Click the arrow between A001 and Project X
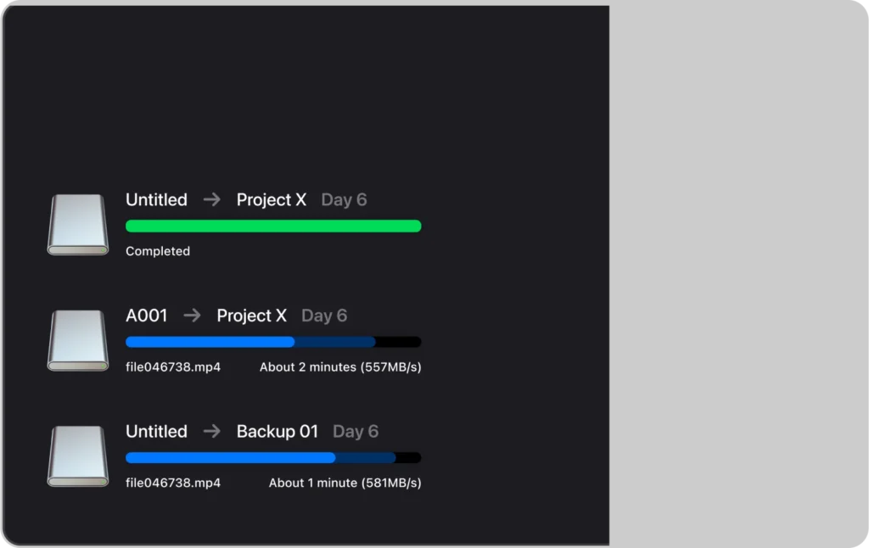The height and width of the screenshot is (548, 869). click(193, 316)
